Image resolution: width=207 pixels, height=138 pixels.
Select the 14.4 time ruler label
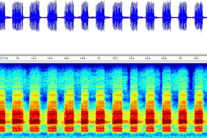pyautogui.click(x=50, y=59)
